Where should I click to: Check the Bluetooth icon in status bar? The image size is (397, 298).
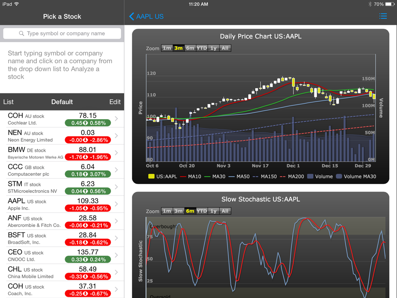point(370,4)
